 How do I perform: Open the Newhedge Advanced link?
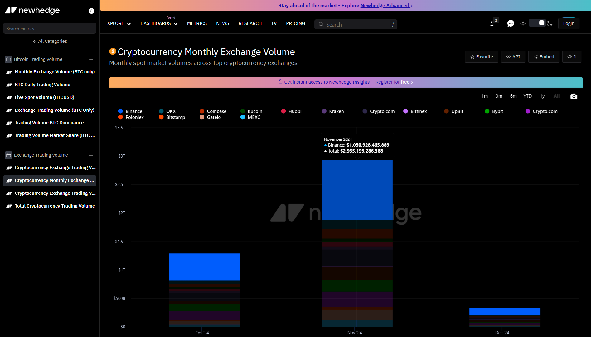tap(386, 5)
